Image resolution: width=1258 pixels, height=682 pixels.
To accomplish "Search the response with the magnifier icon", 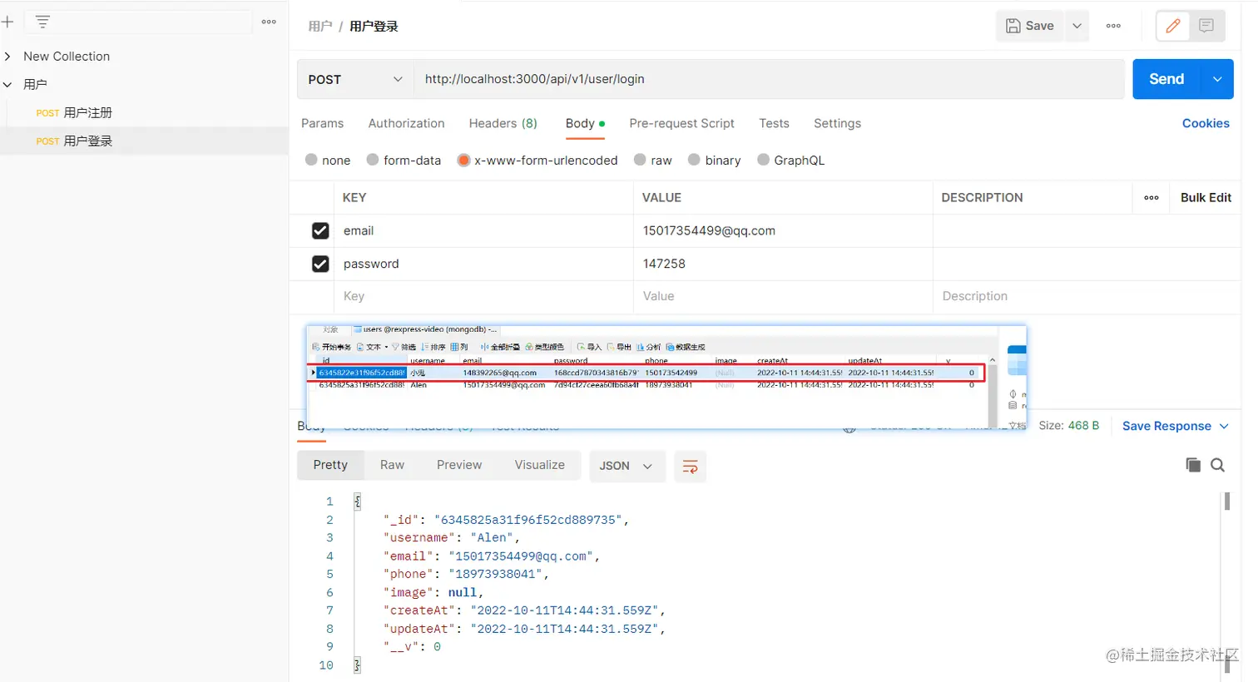I will click(x=1217, y=465).
